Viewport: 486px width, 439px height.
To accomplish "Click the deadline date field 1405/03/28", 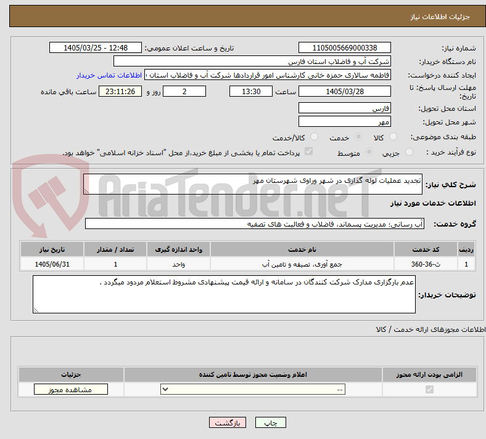I will pos(345,92).
